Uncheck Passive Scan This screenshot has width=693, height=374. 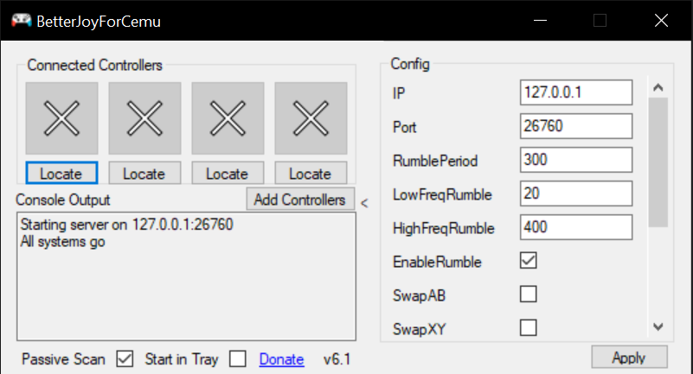pos(125,359)
